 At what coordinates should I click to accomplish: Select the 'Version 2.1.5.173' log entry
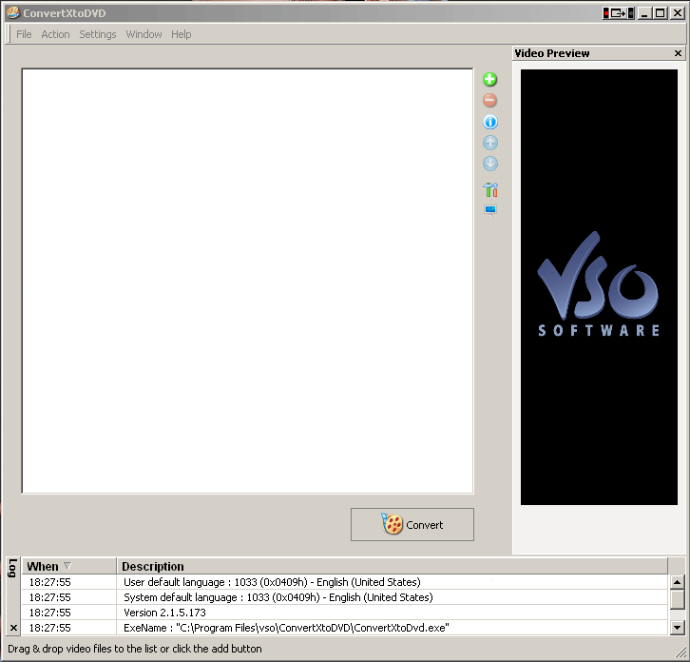(x=345, y=613)
